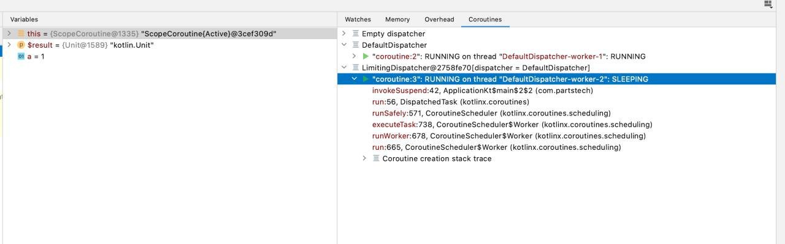Click the 'this' variable field icon
785x244 pixels.
click(21, 34)
